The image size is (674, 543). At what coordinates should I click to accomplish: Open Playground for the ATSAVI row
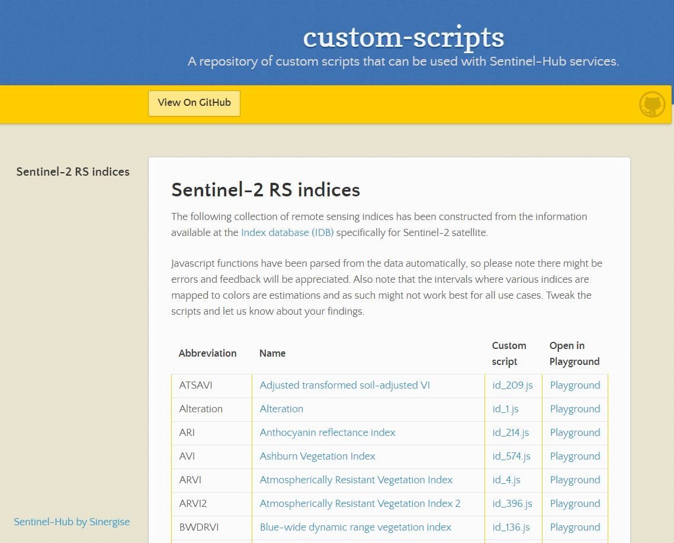click(x=575, y=385)
